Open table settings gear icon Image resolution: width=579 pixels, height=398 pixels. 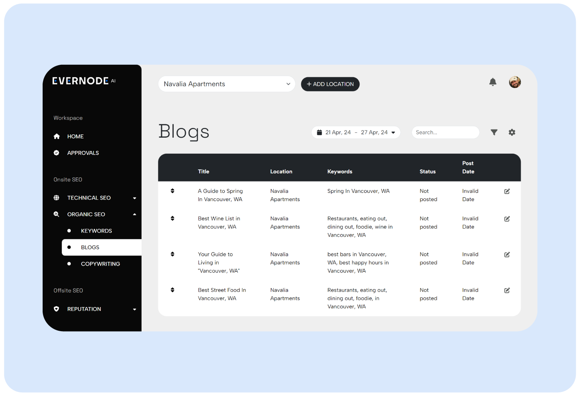(x=512, y=132)
